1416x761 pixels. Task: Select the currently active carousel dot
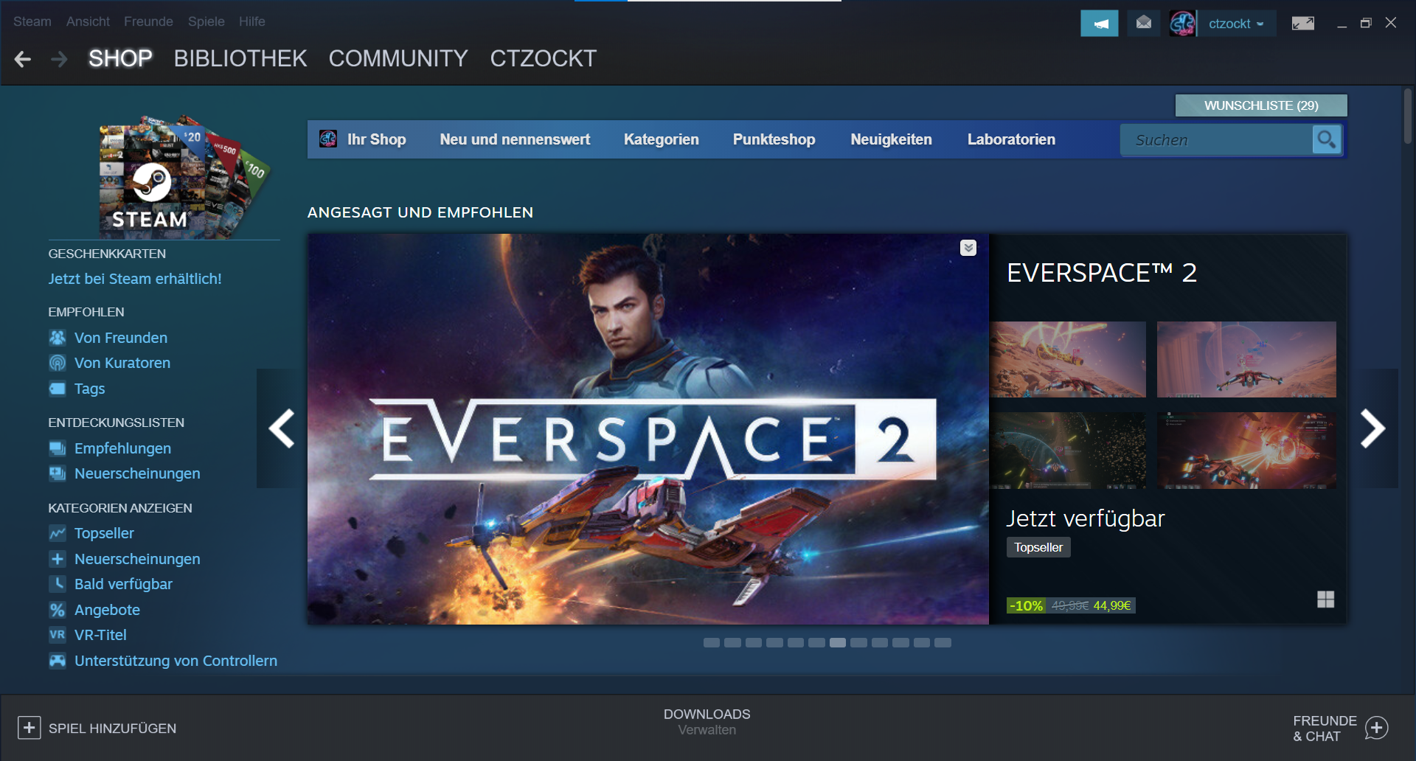(x=838, y=643)
